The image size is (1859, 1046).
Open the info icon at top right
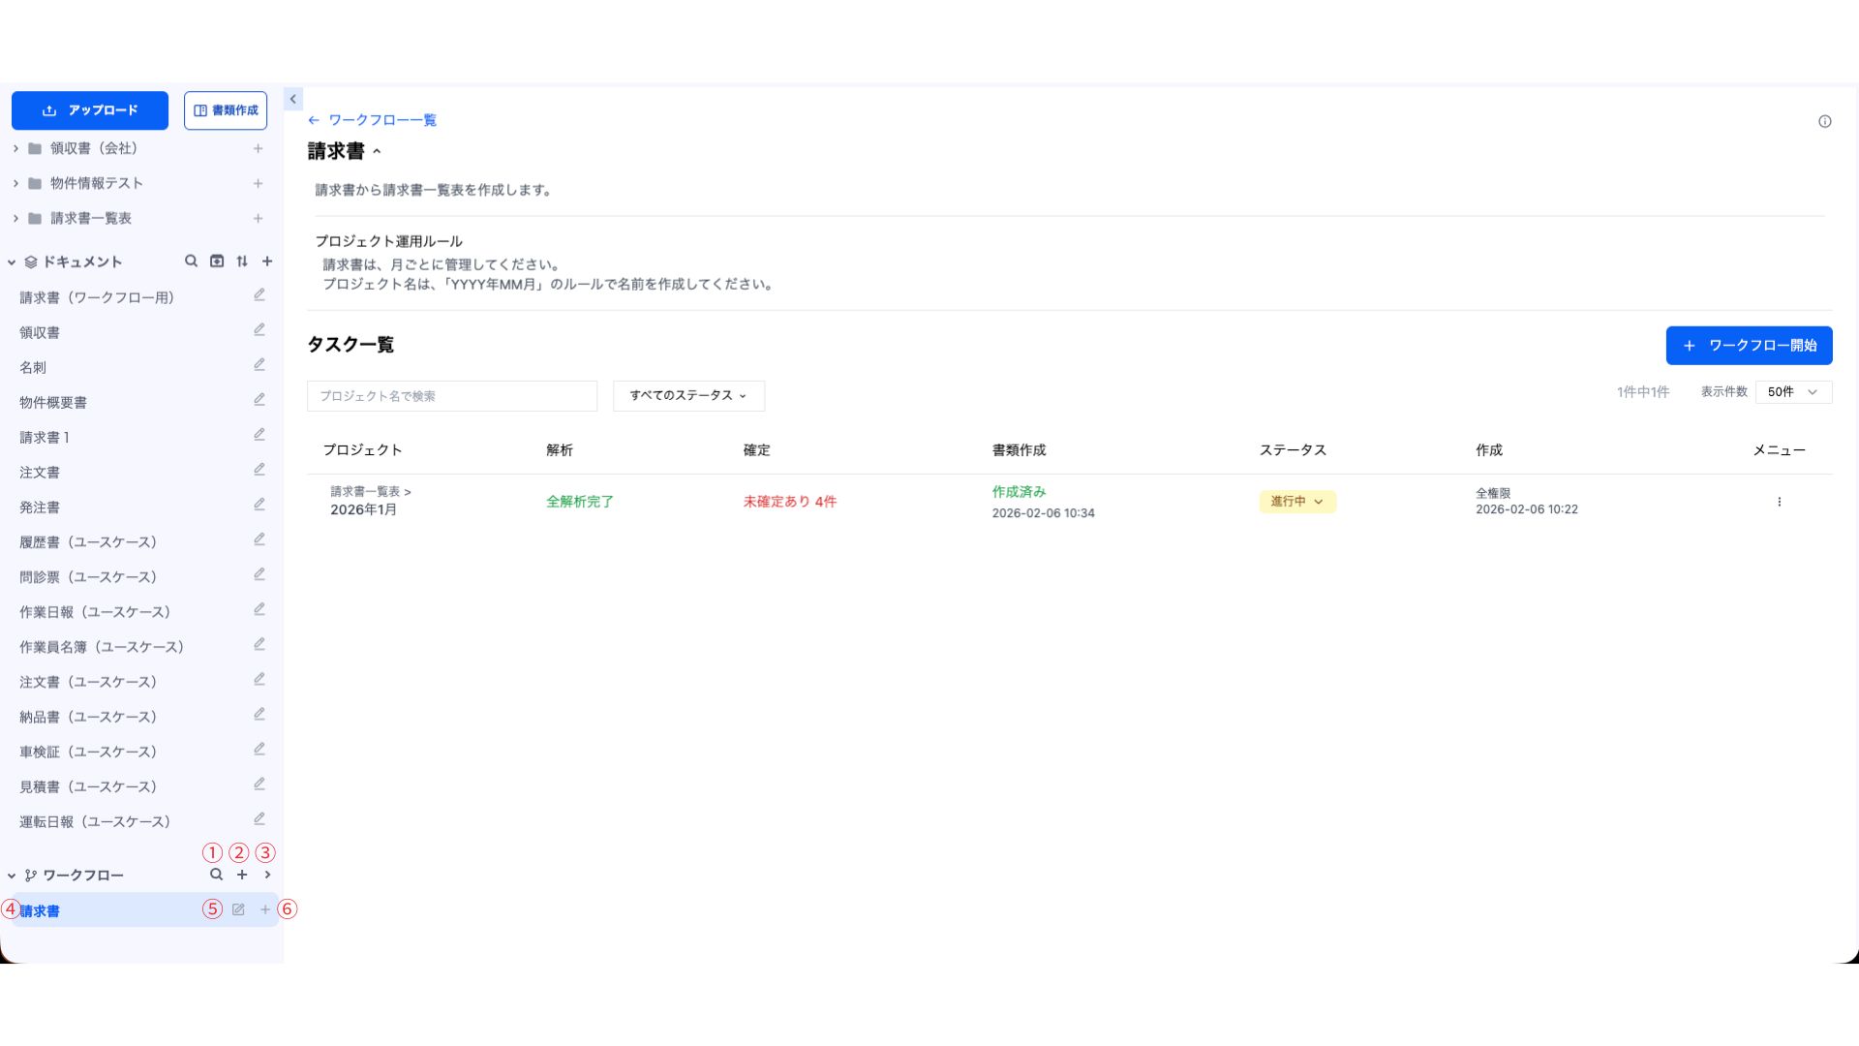pyautogui.click(x=1824, y=122)
